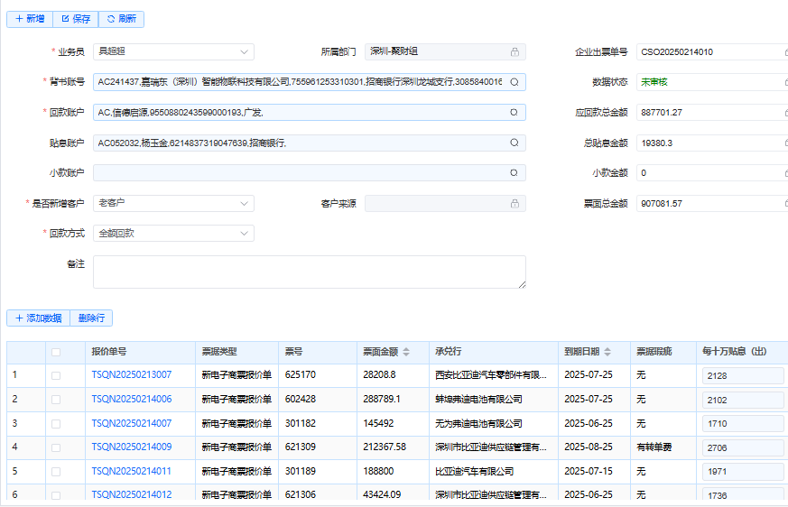Open quote link TSQN20250214006
This screenshot has height=507, width=788.
point(131,399)
